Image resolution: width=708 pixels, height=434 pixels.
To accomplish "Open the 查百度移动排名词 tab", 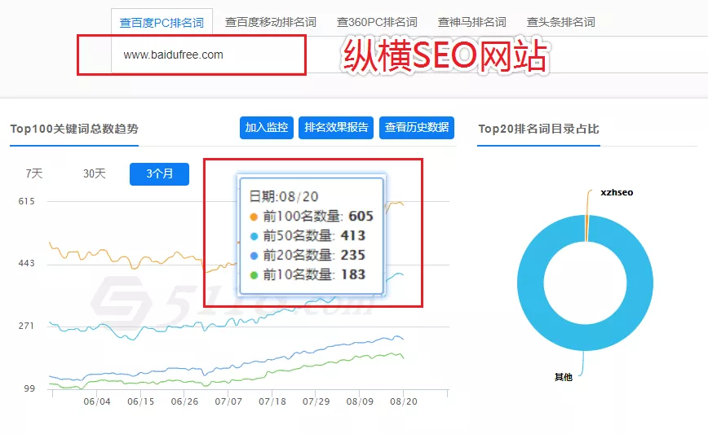I will (x=271, y=22).
